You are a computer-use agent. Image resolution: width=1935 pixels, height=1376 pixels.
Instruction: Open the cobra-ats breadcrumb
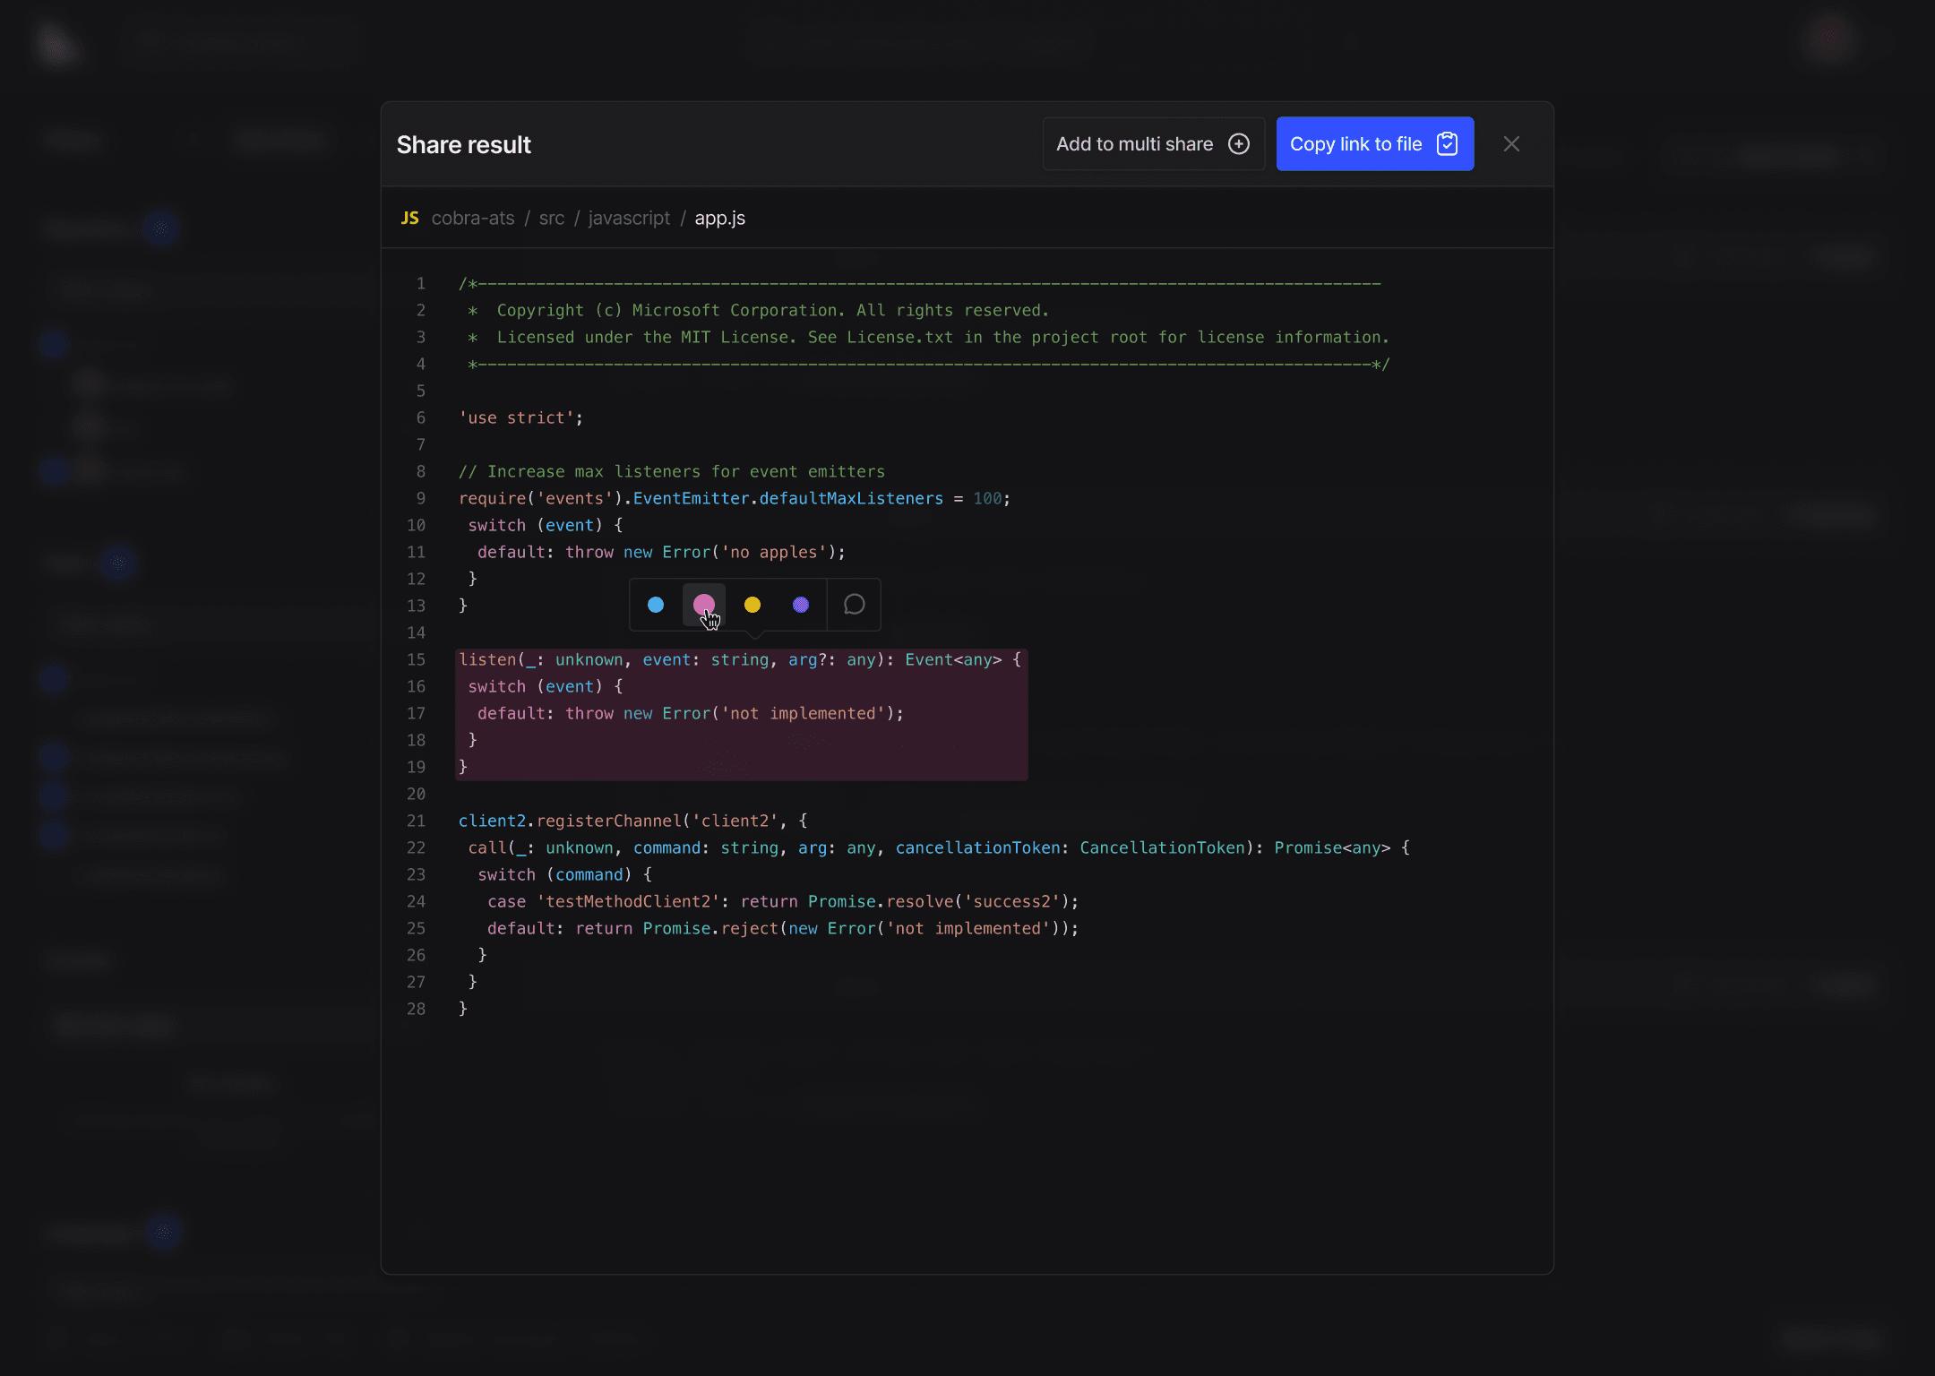pyautogui.click(x=473, y=218)
